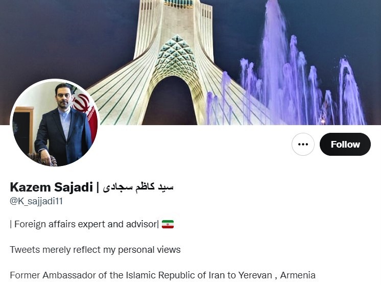View the Azadi Tower header banner image
Screen dimensions: 381x285
click(190, 62)
